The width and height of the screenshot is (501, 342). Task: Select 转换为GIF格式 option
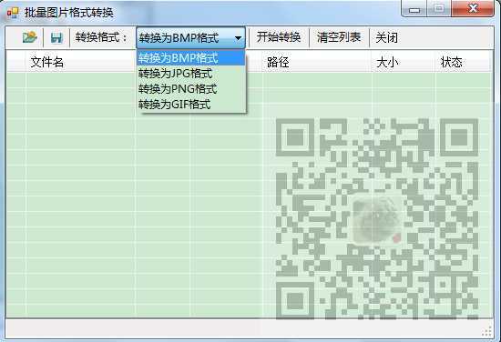click(x=191, y=105)
